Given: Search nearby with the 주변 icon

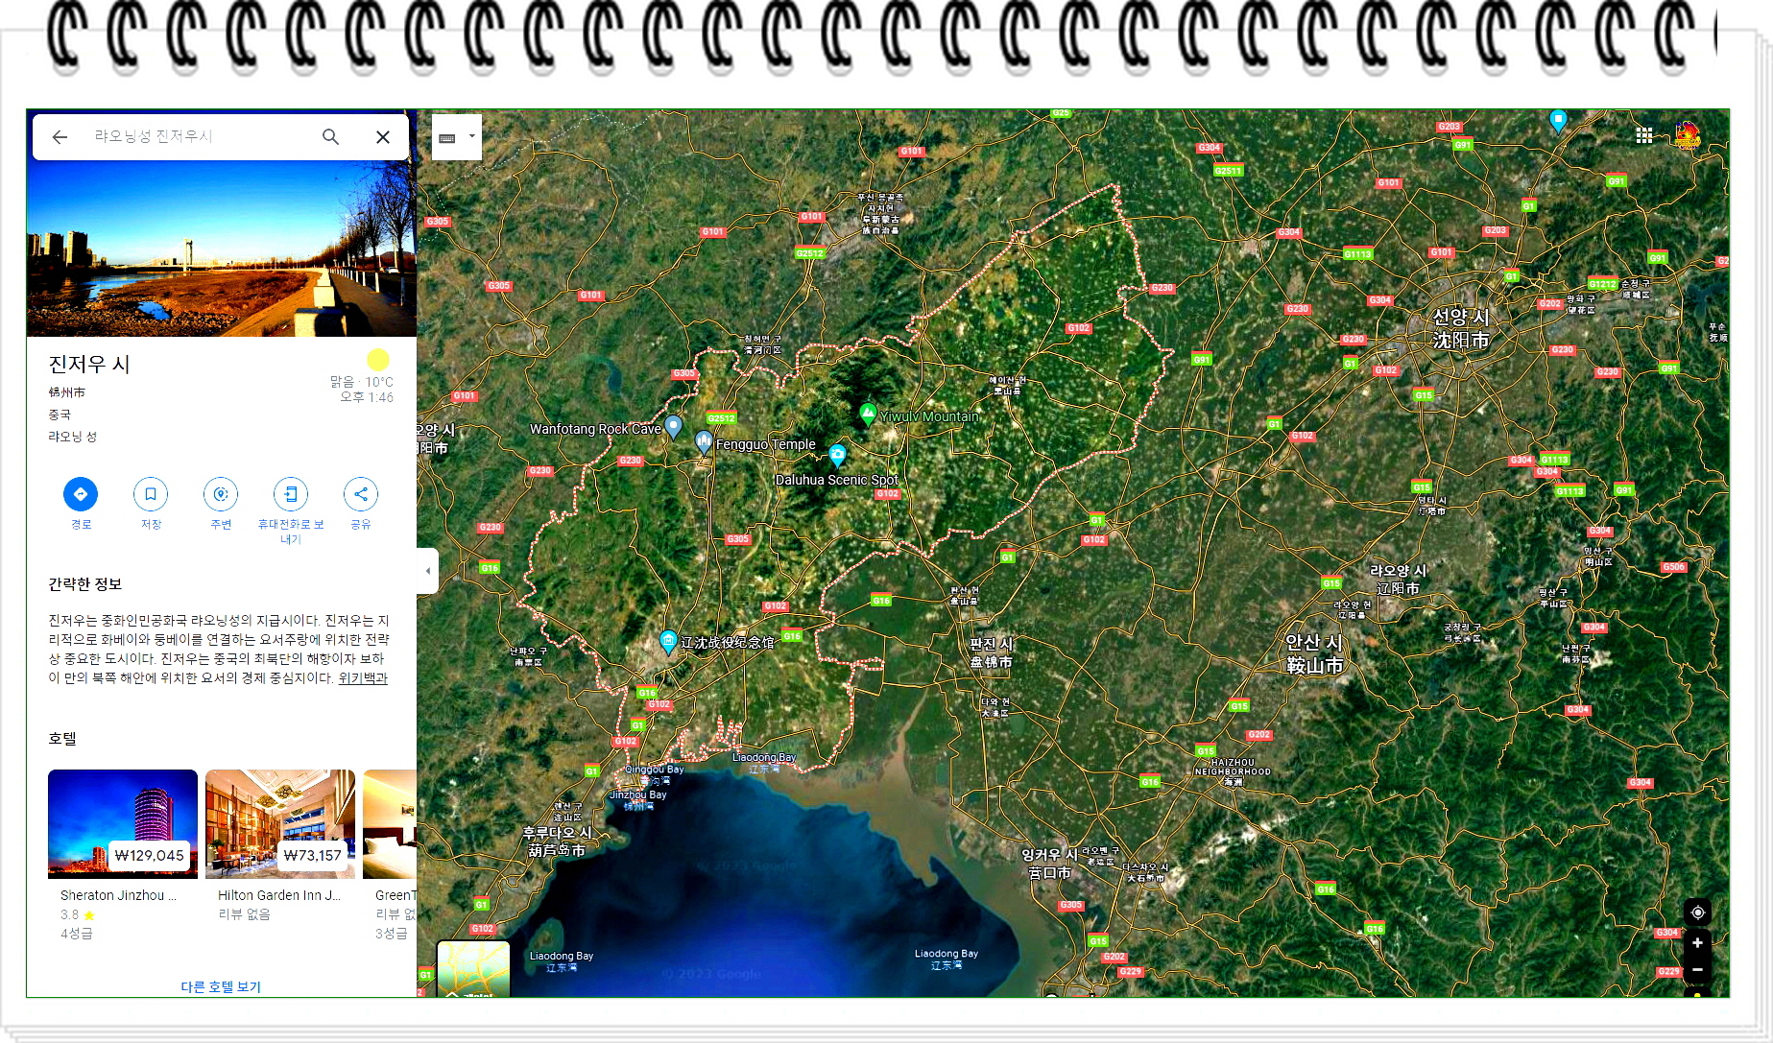Looking at the screenshot, I should (221, 494).
